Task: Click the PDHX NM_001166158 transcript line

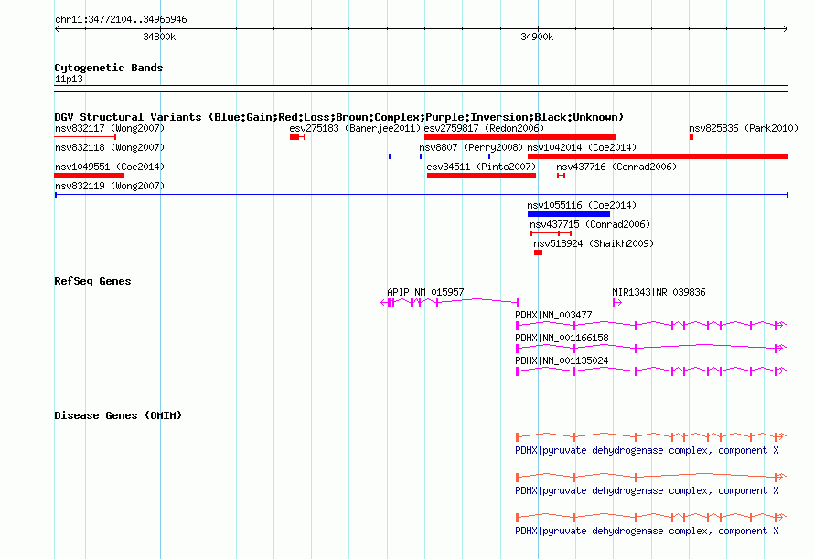Action: [651, 348]
